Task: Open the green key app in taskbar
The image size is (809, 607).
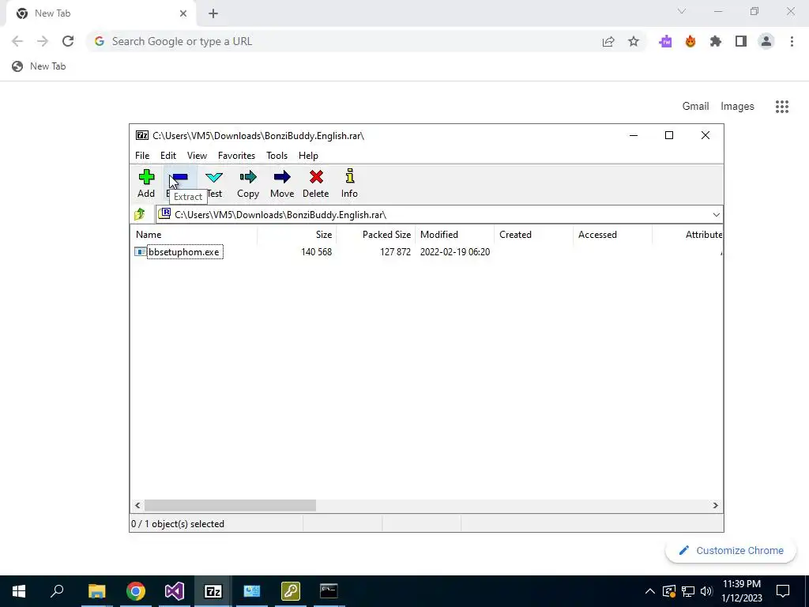Action: [291, 591]
